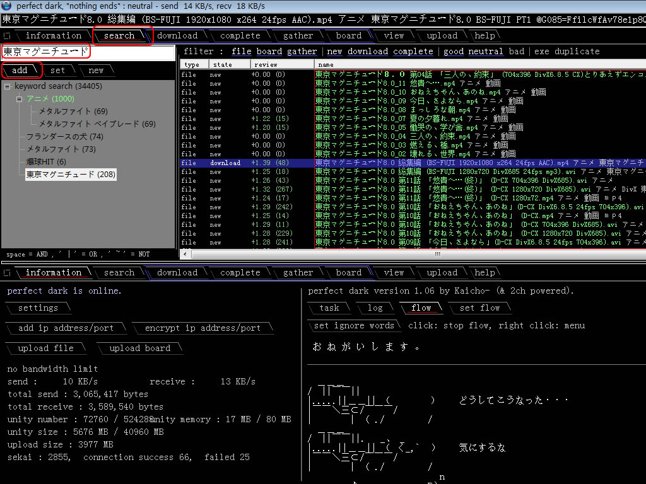Screen dimensions: 646x484
Task: Select メタルファイト ベイブレード (69) keyword
Action: point(97,124)
